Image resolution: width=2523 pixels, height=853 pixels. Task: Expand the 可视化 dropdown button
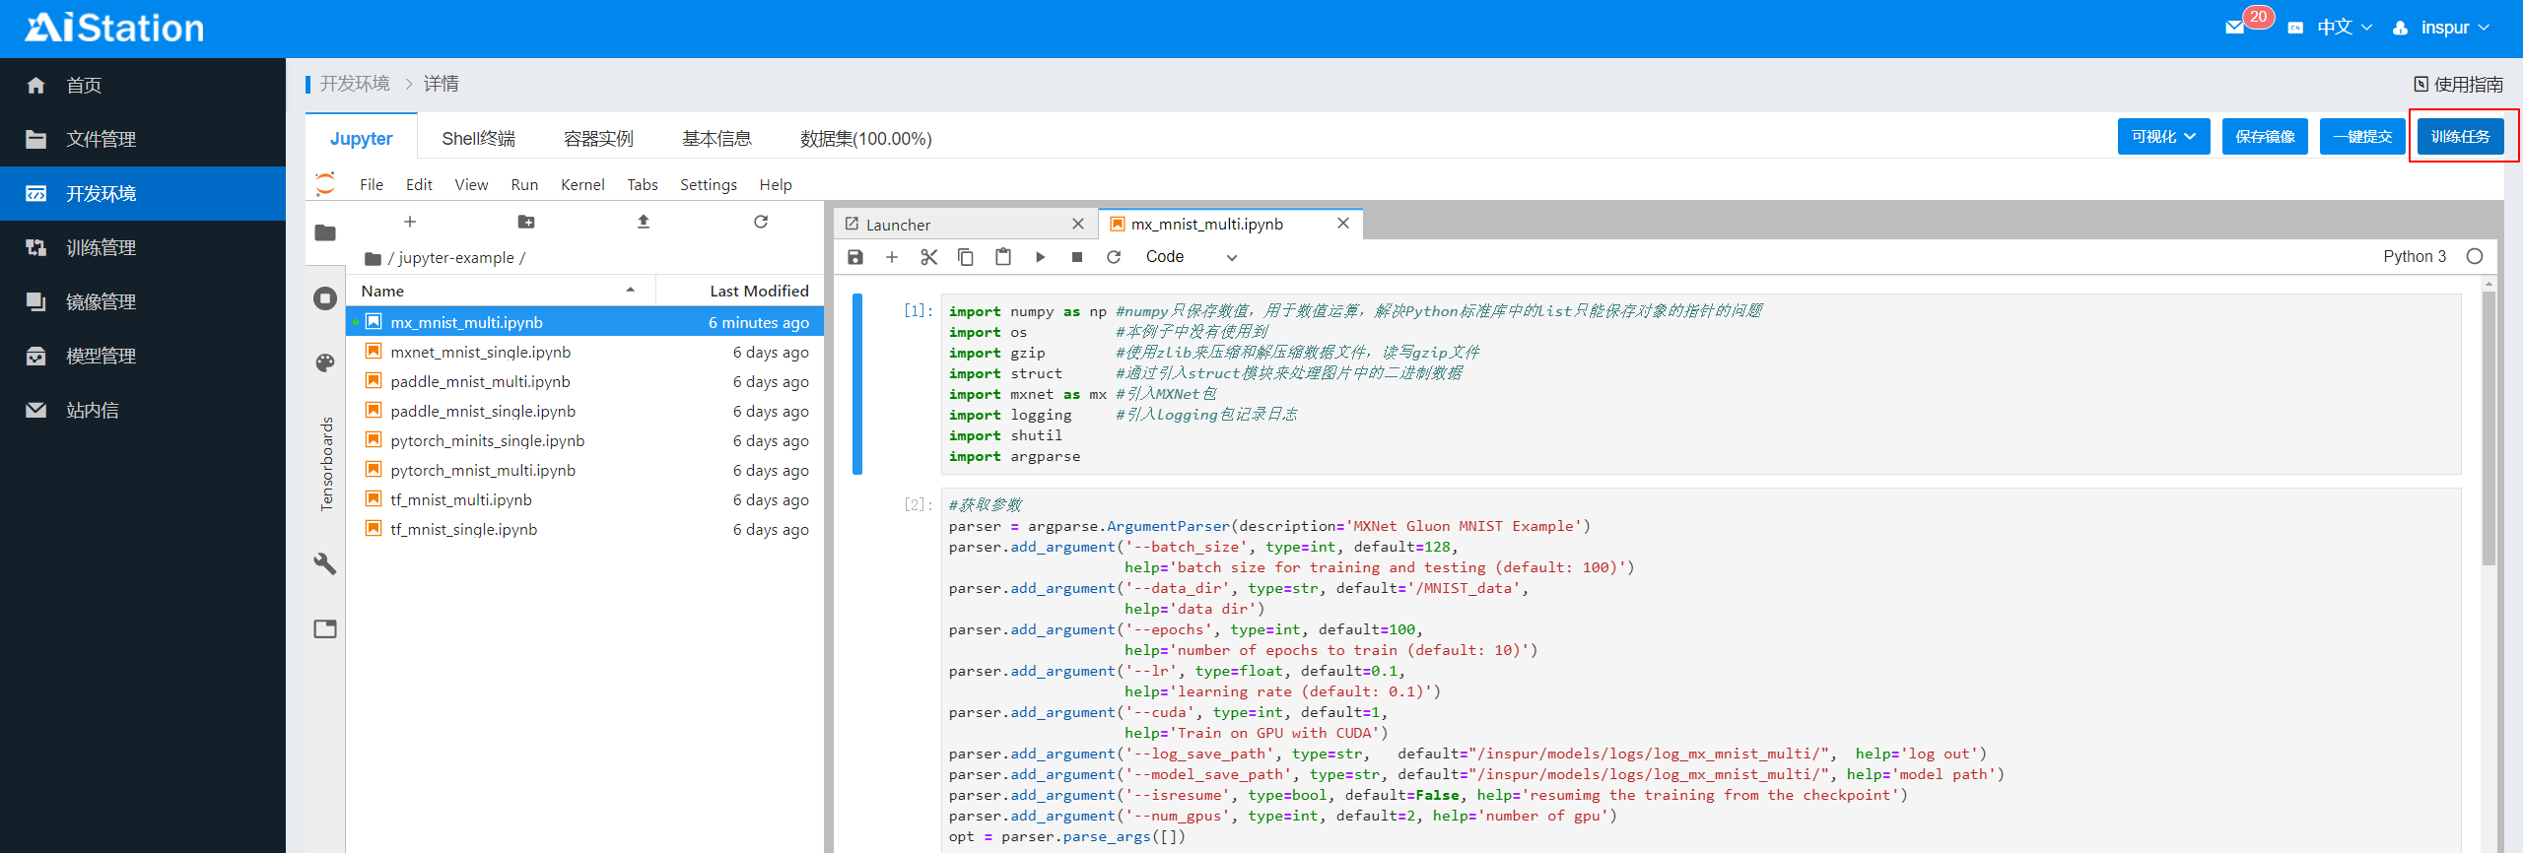(2163, 137)
